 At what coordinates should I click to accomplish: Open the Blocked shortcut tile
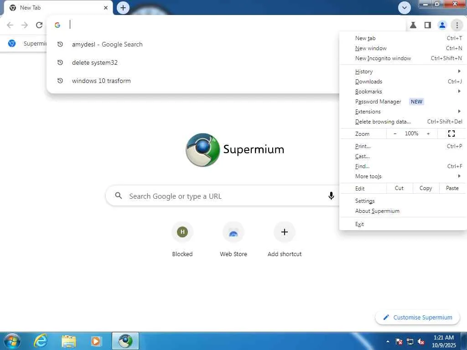pyautogui.click(x=182, y=240)
